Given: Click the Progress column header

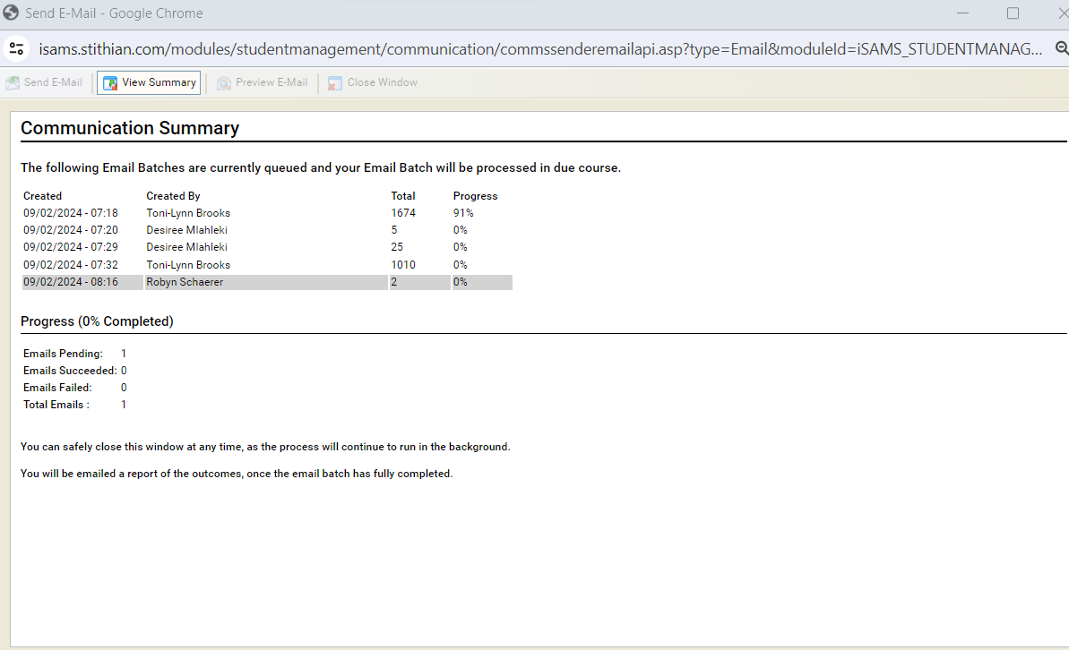Looking at the screenshot, I should 475,196.
